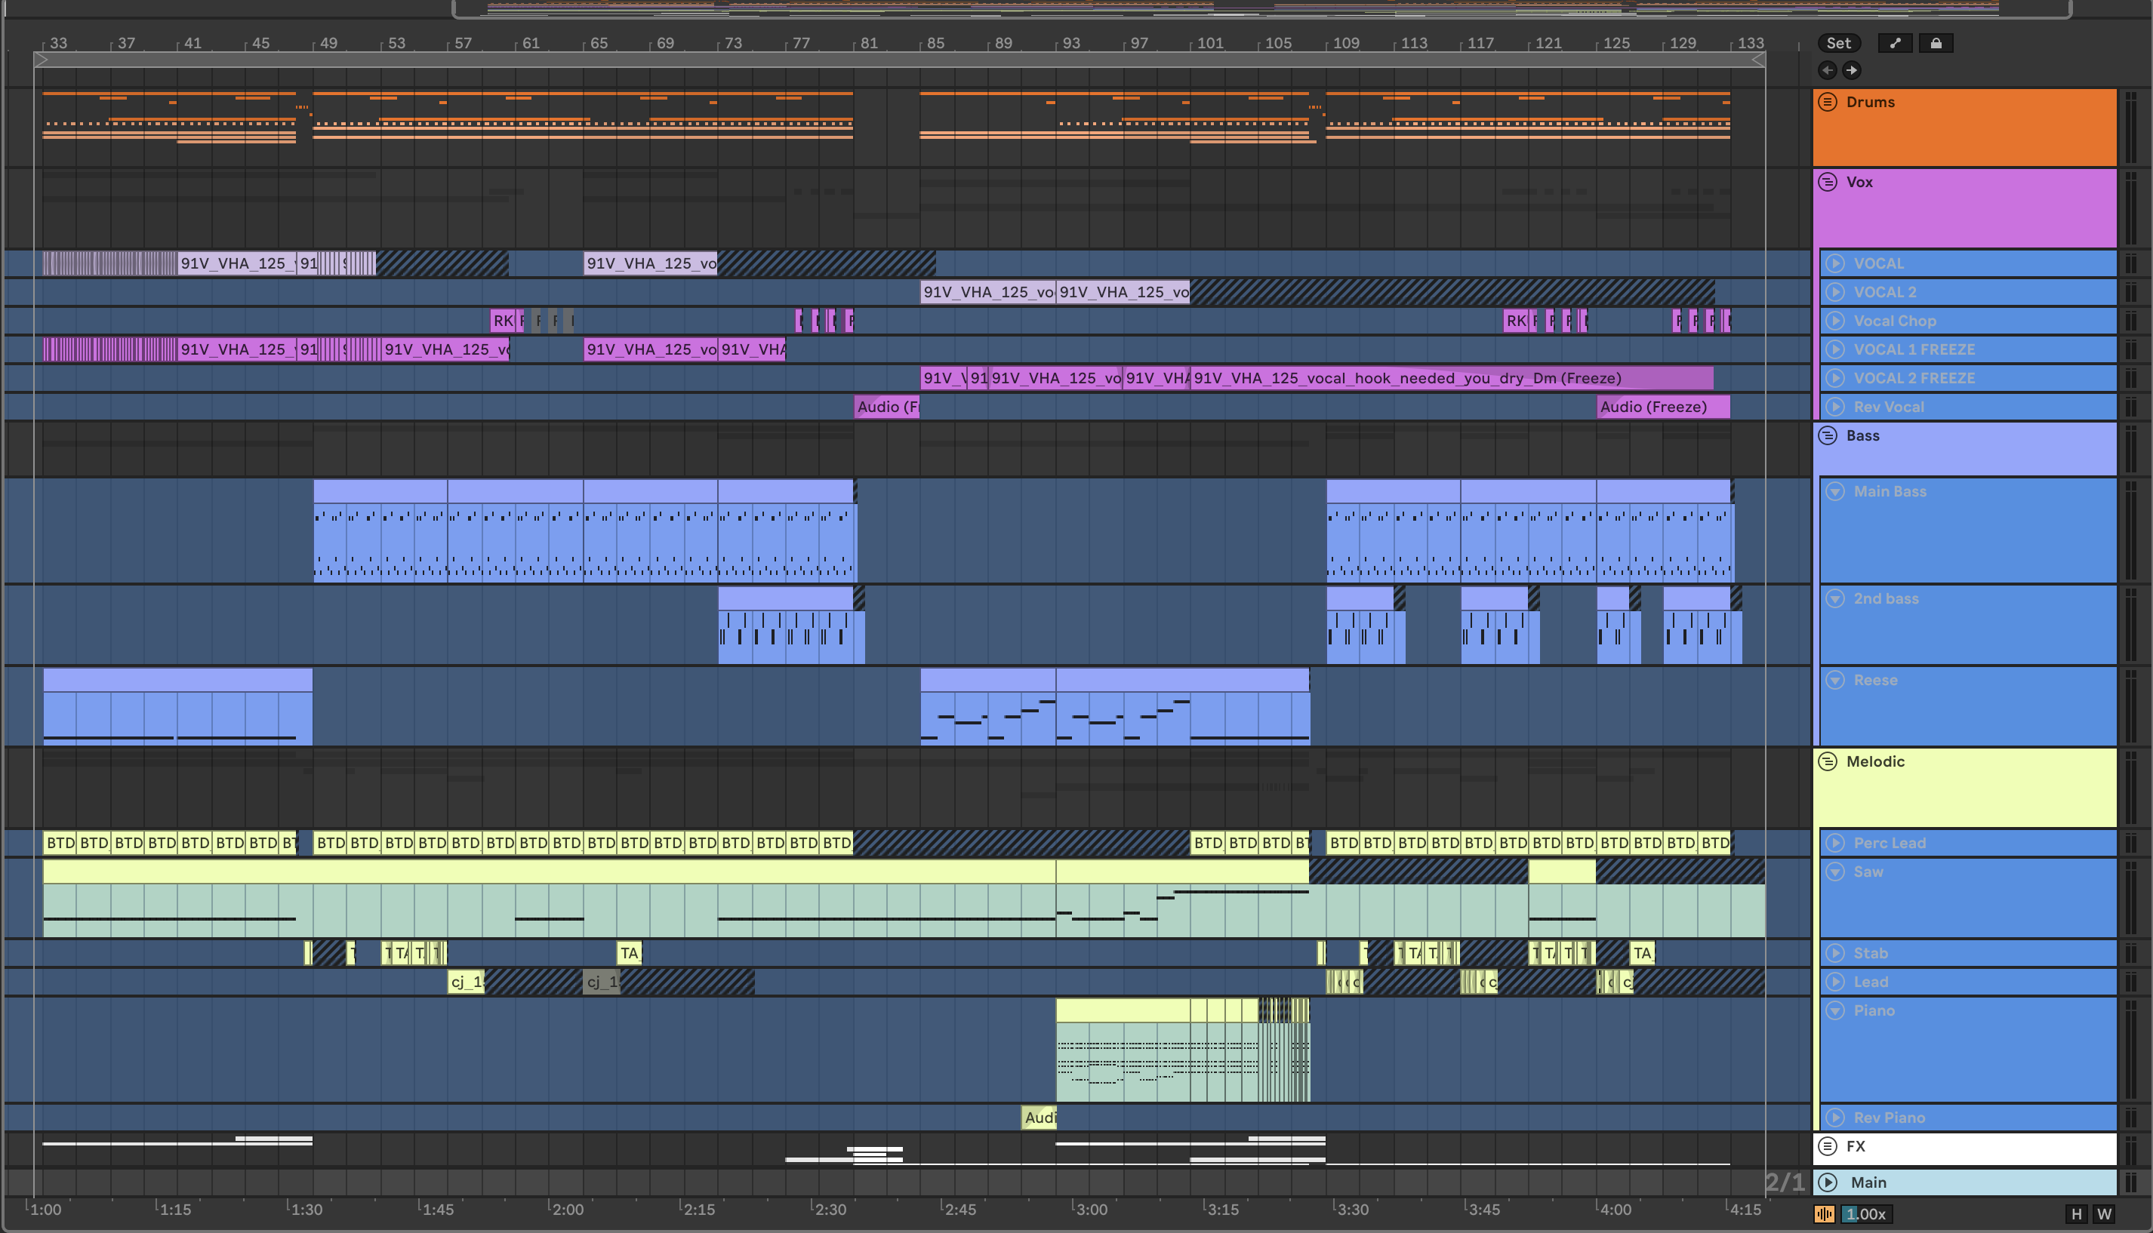Screen dimensions: 2153x1233
Task: Click the Rev Piano unfold icon
Action: (1834, 1117)
